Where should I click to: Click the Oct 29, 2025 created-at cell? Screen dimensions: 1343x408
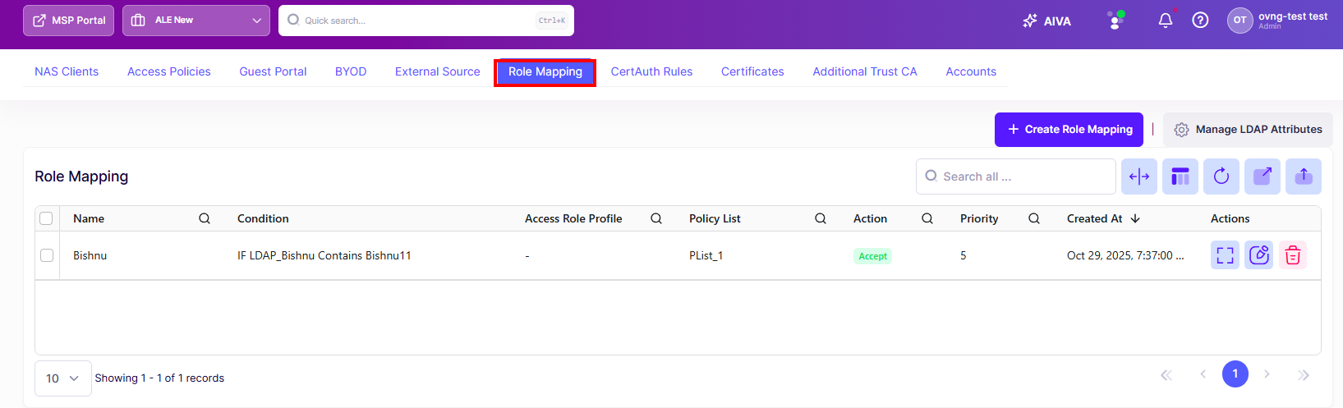tap(1125, 255)
